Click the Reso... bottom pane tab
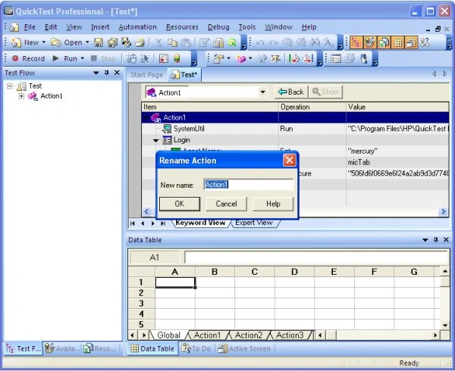The image size is (455, 371). pyautogui.click(x=101, y=349)
